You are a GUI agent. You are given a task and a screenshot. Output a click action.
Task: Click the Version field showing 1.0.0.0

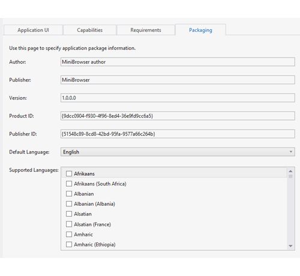pyautogui.click(x=178, y=98)
